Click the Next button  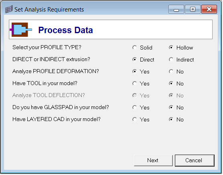click(x=153, y=160)
